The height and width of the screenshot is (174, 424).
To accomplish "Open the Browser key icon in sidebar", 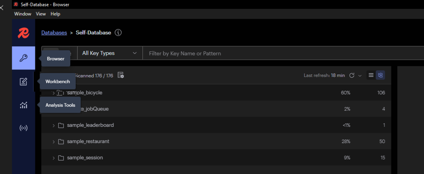I will click(x=24, y=58).
